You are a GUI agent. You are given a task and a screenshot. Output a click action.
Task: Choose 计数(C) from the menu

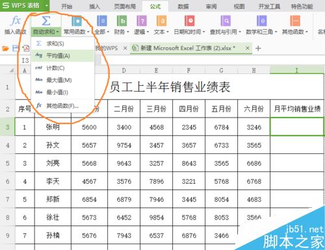(x=63, y=68)
